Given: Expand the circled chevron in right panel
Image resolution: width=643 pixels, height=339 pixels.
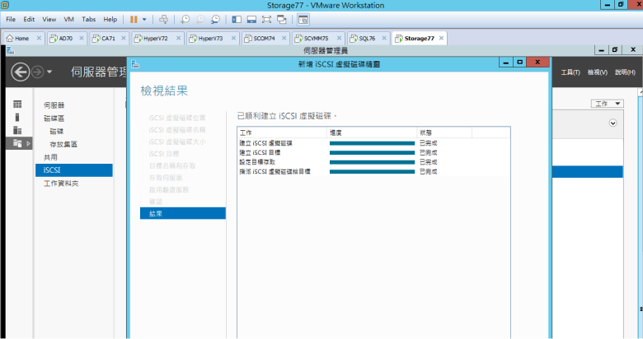Looking at the screenshot, I should (x=612, y=123).
